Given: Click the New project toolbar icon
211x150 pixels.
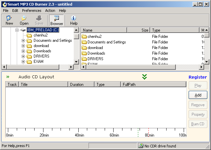Looking at the screenshot, I should 9,18.
